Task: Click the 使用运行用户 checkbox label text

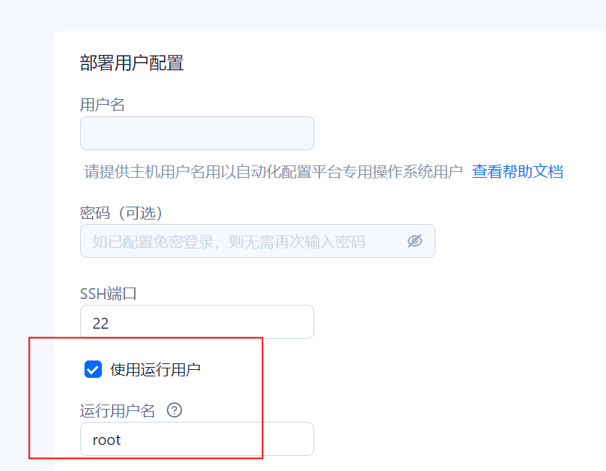Action: (x=155, y=370)
